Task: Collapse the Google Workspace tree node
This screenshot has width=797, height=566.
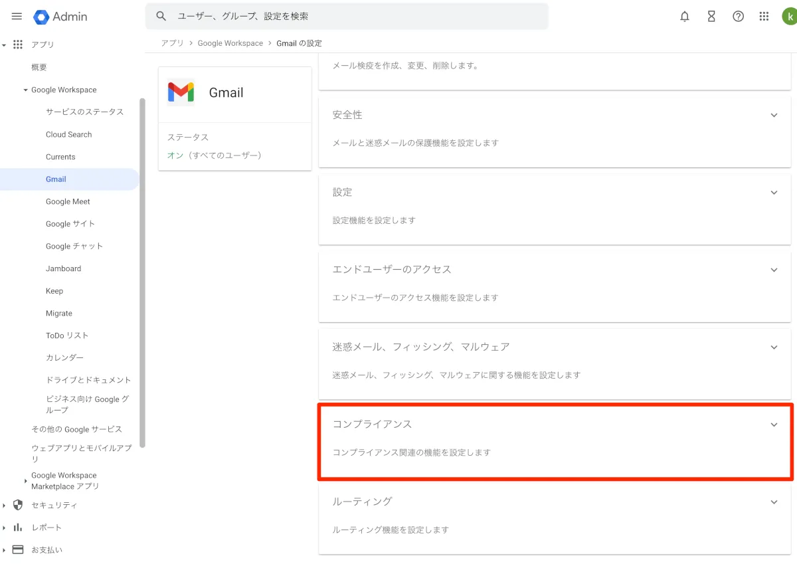Action: [25, 90]
